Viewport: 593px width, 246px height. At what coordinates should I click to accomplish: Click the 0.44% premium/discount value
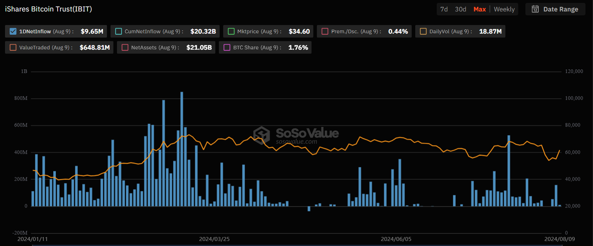(398, 31)
